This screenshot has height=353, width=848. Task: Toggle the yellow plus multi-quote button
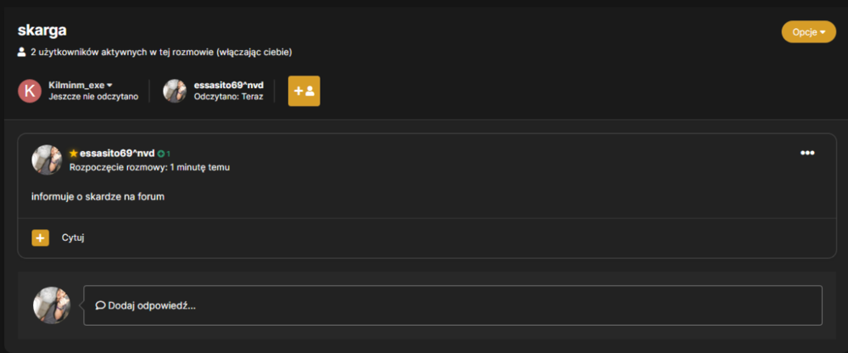[x=41, y=238]
